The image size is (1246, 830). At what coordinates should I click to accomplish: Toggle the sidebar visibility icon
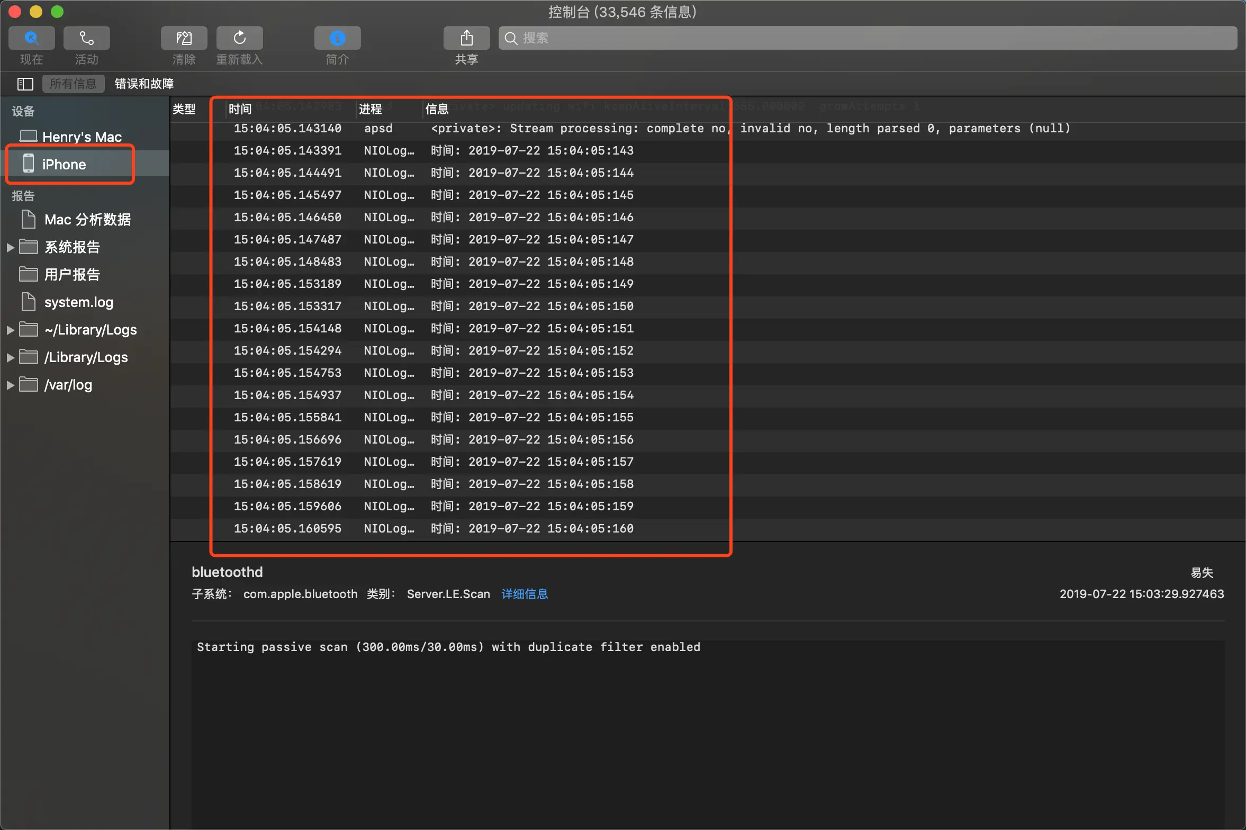[x=25, y=84]
